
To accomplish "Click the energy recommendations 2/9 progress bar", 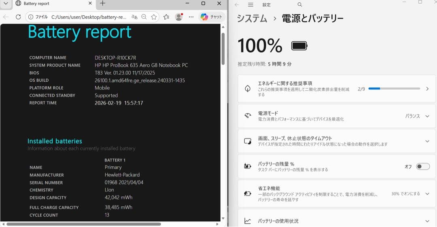I will pos(394,89).
